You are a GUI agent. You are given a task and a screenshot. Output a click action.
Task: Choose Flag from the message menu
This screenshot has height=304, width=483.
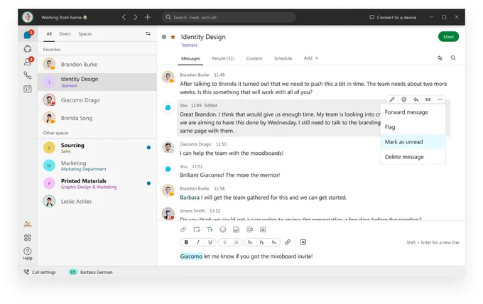pos(413,127)
